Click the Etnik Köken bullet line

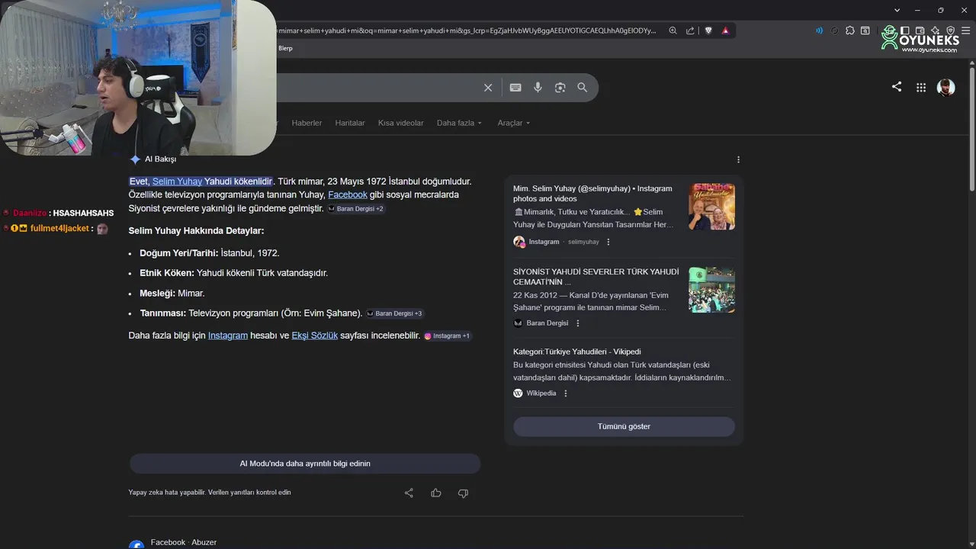pyautogui.click(x=234, y=273)
